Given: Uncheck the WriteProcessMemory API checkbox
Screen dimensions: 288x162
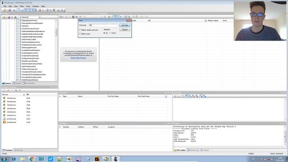Looking at the screenshot, I should coord(18,80).
